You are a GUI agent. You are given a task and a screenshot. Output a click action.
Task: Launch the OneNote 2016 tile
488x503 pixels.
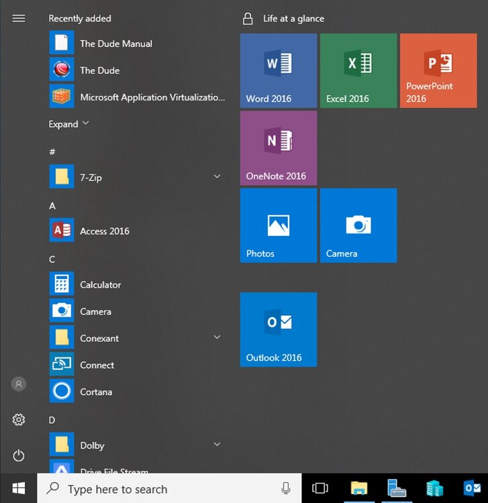coord(279,148)
